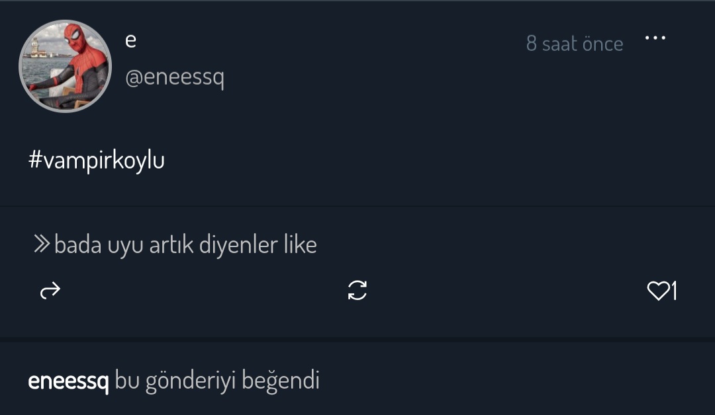Click the double chevron quote icon
Screen dimensions: 715x415
point(42,244)
